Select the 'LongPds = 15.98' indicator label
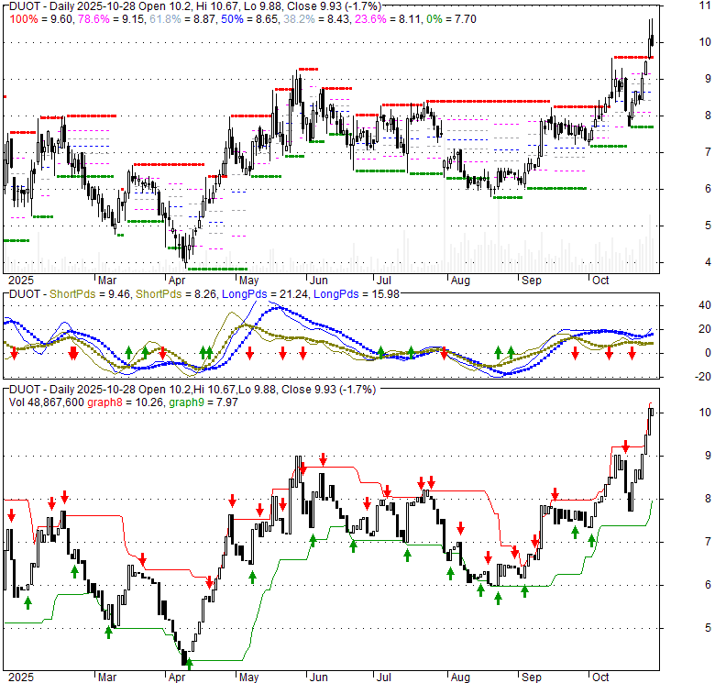715x683 pixels. click(x=357, y=294)
